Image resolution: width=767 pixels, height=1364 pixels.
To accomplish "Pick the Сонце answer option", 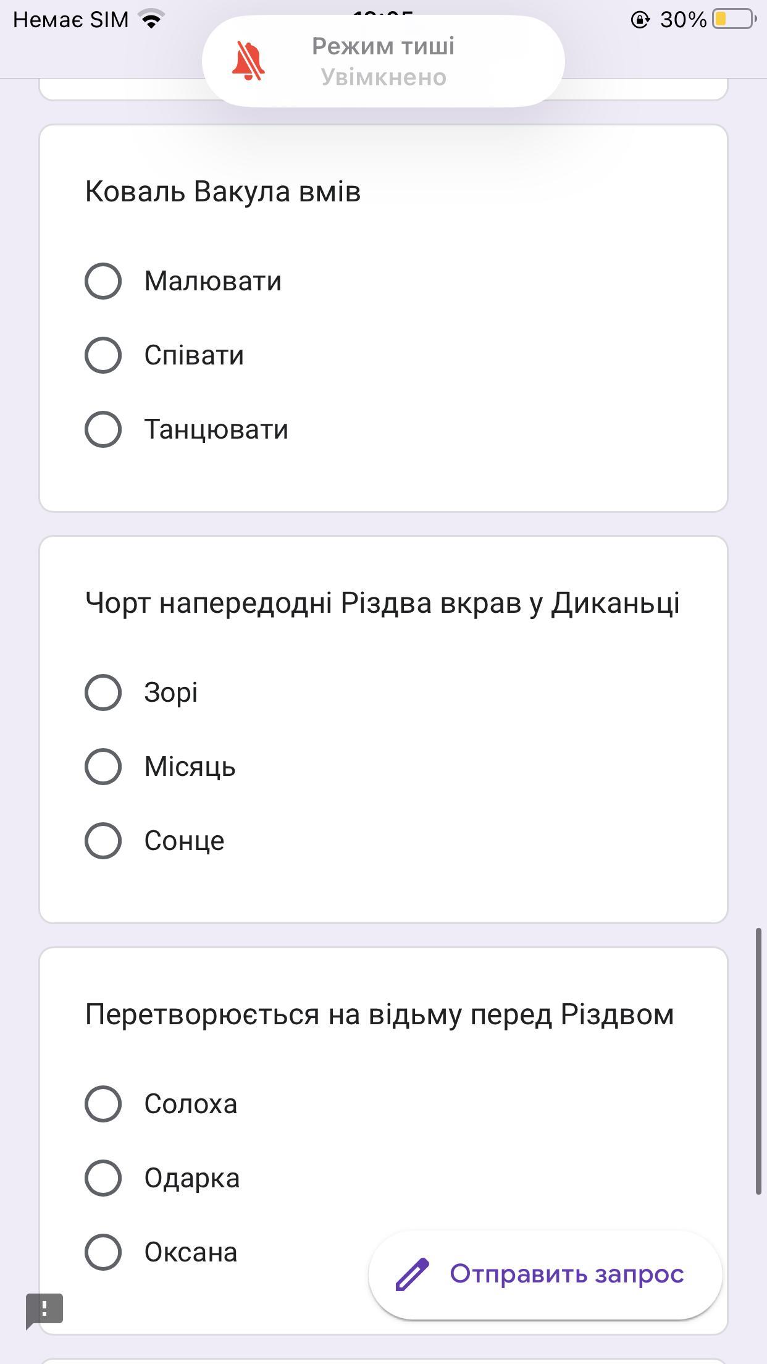I will [103, 841].
